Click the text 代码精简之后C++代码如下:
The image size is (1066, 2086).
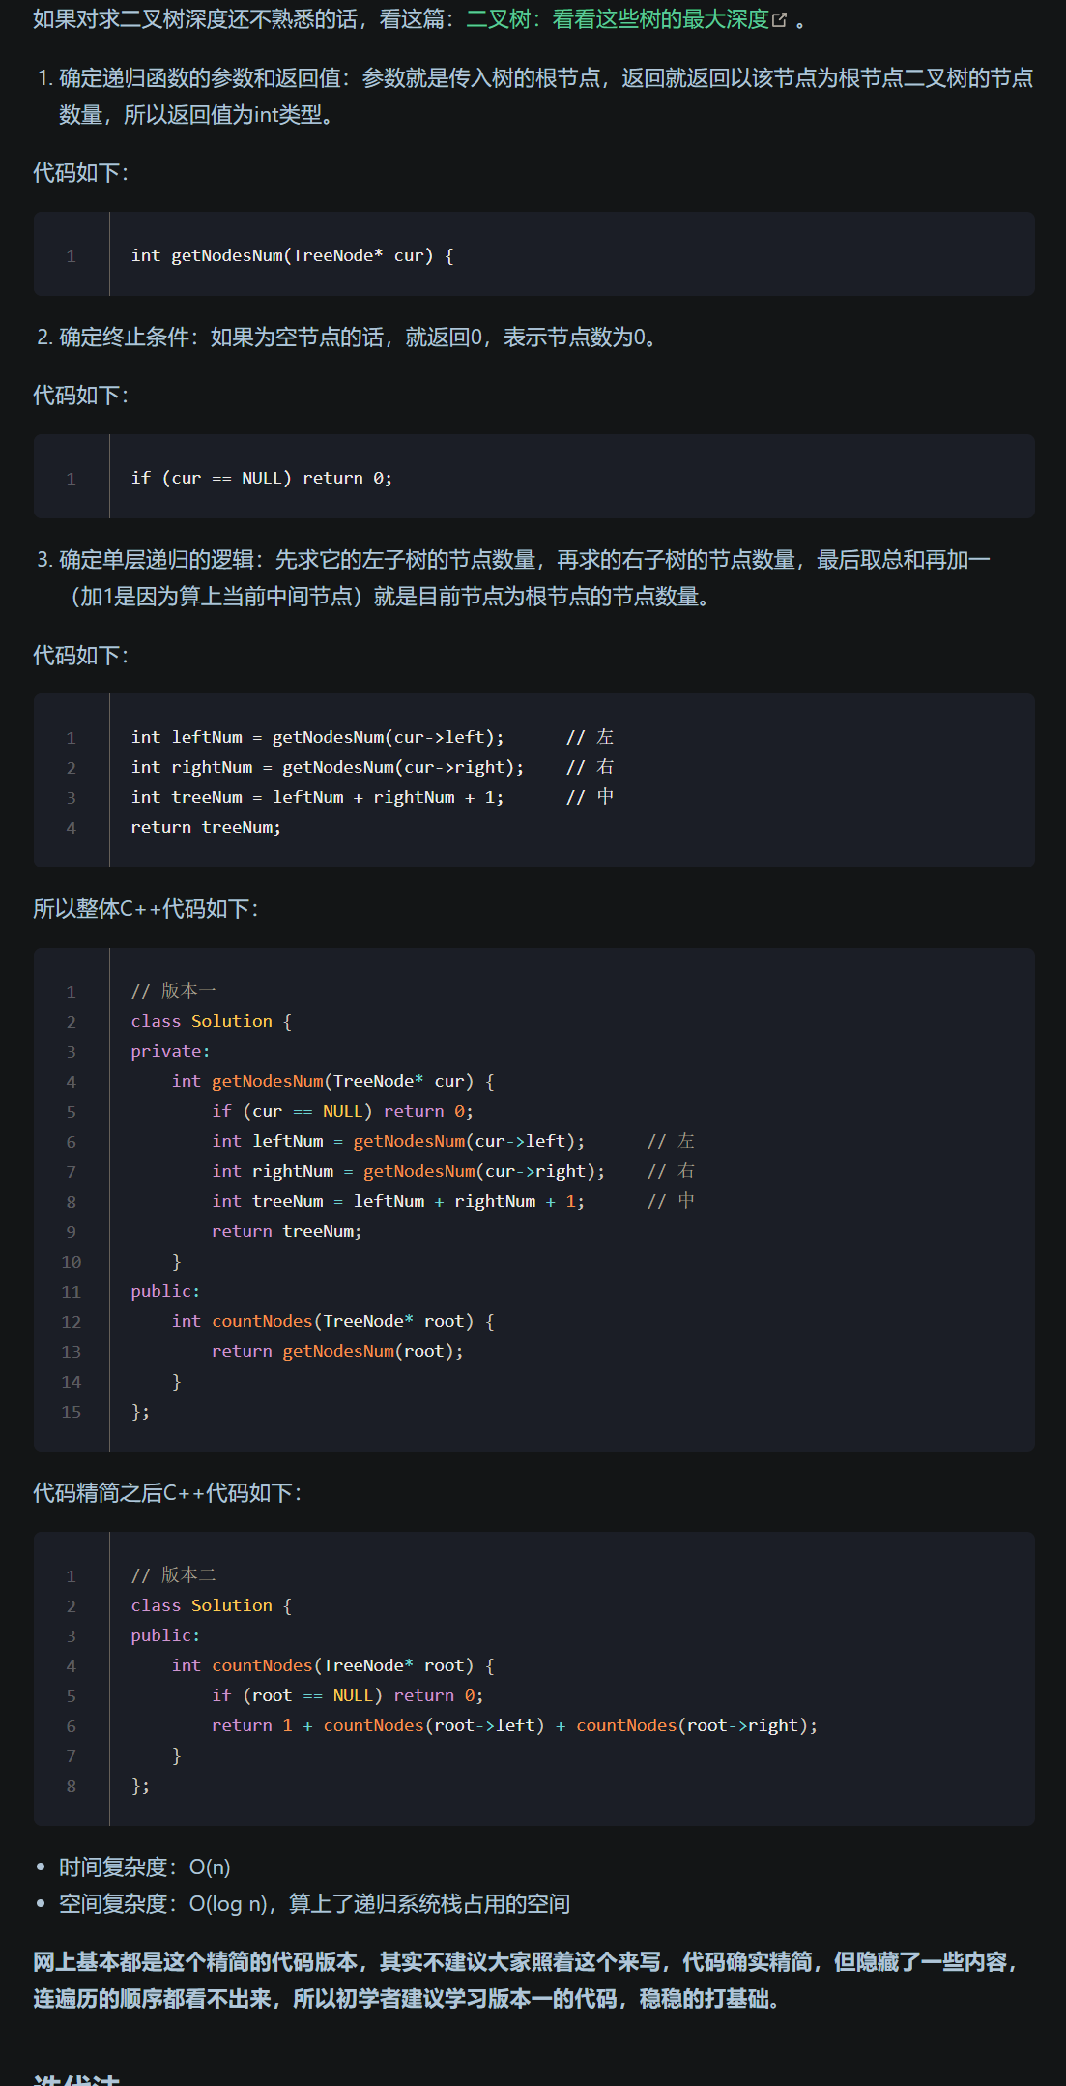point(168,1493)
